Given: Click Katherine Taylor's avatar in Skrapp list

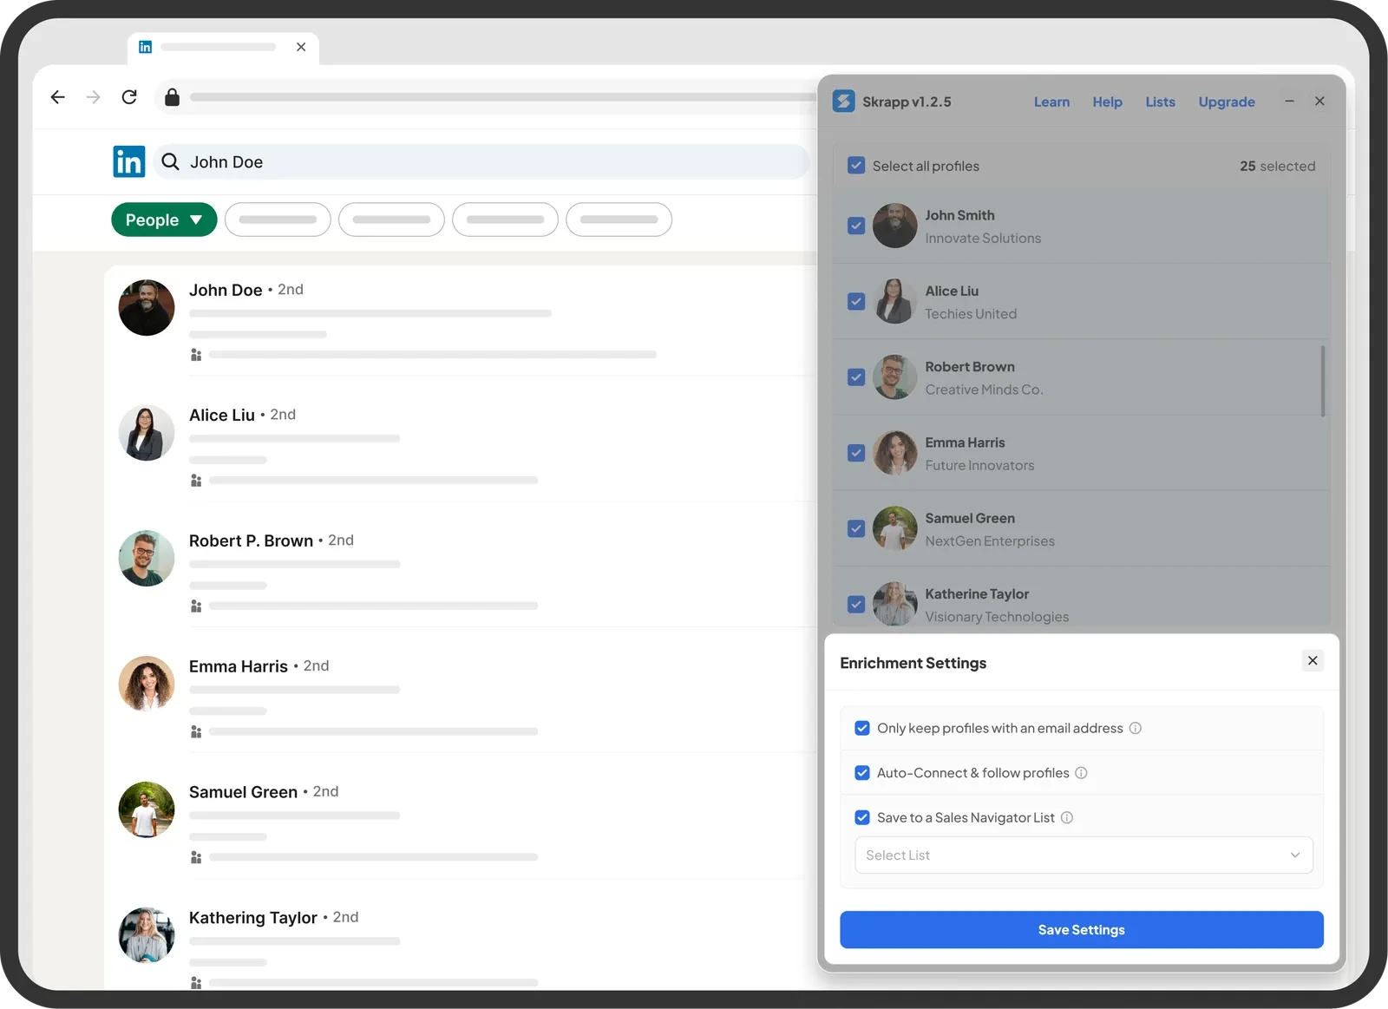Looking at the screenshot, I should (x=895, y=604).
